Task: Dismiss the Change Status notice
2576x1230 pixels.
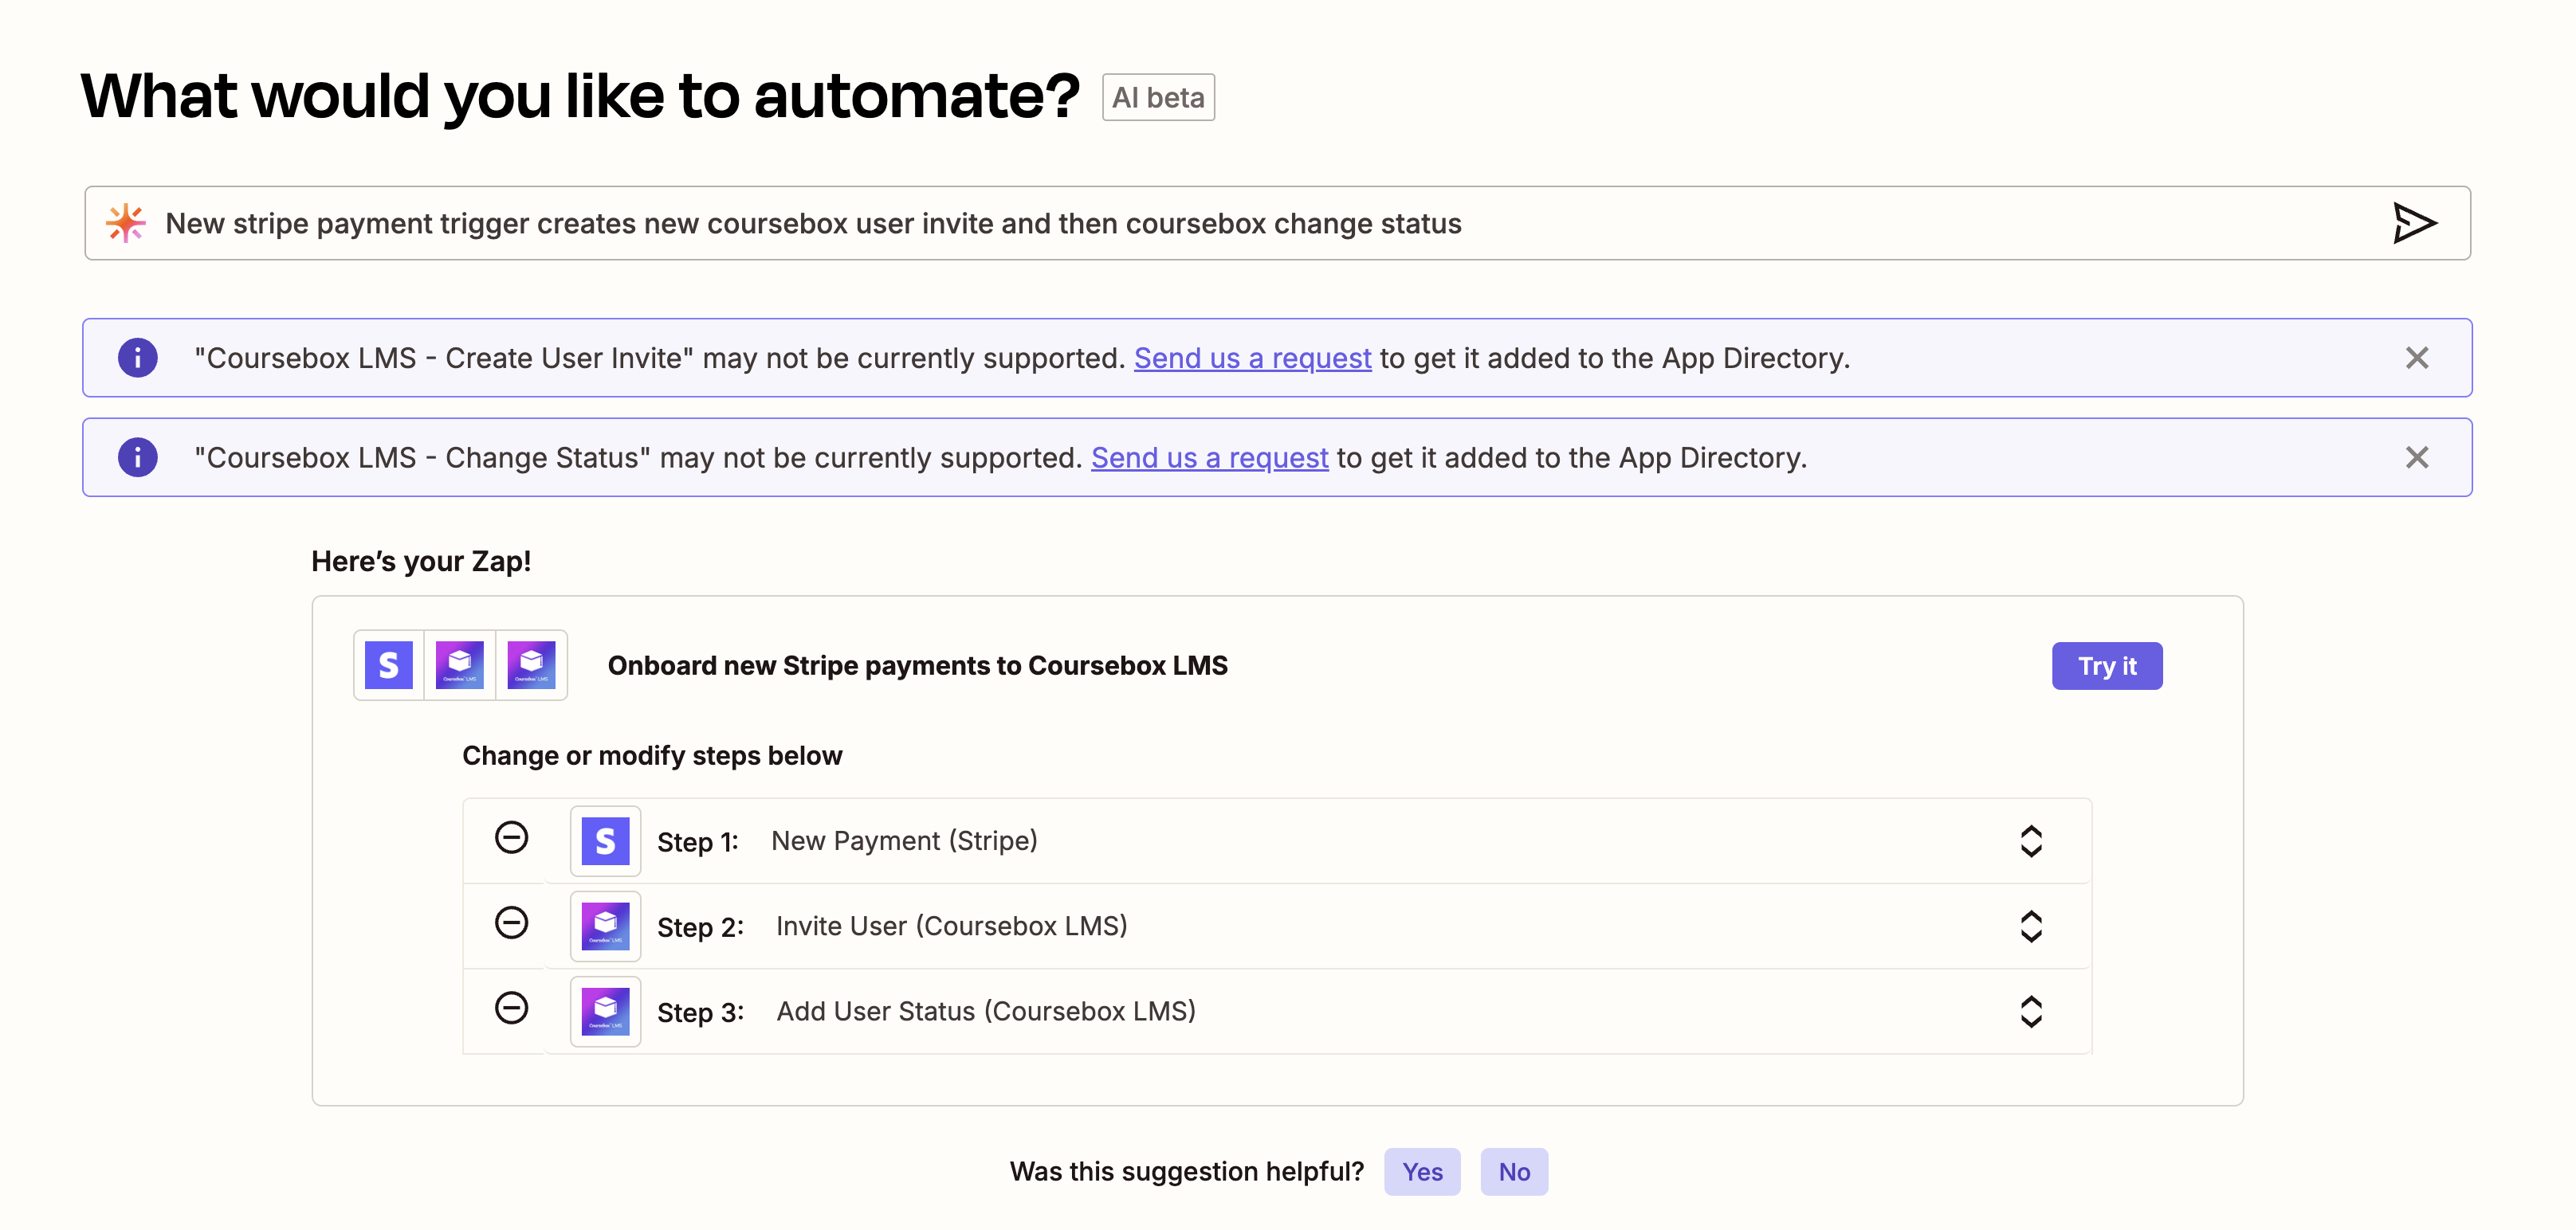Action: coord(2417,457)
